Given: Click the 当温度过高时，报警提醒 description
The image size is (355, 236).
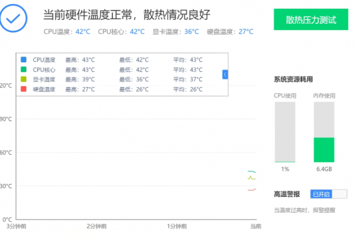Looking at the screenshot, I should [305, 211].
